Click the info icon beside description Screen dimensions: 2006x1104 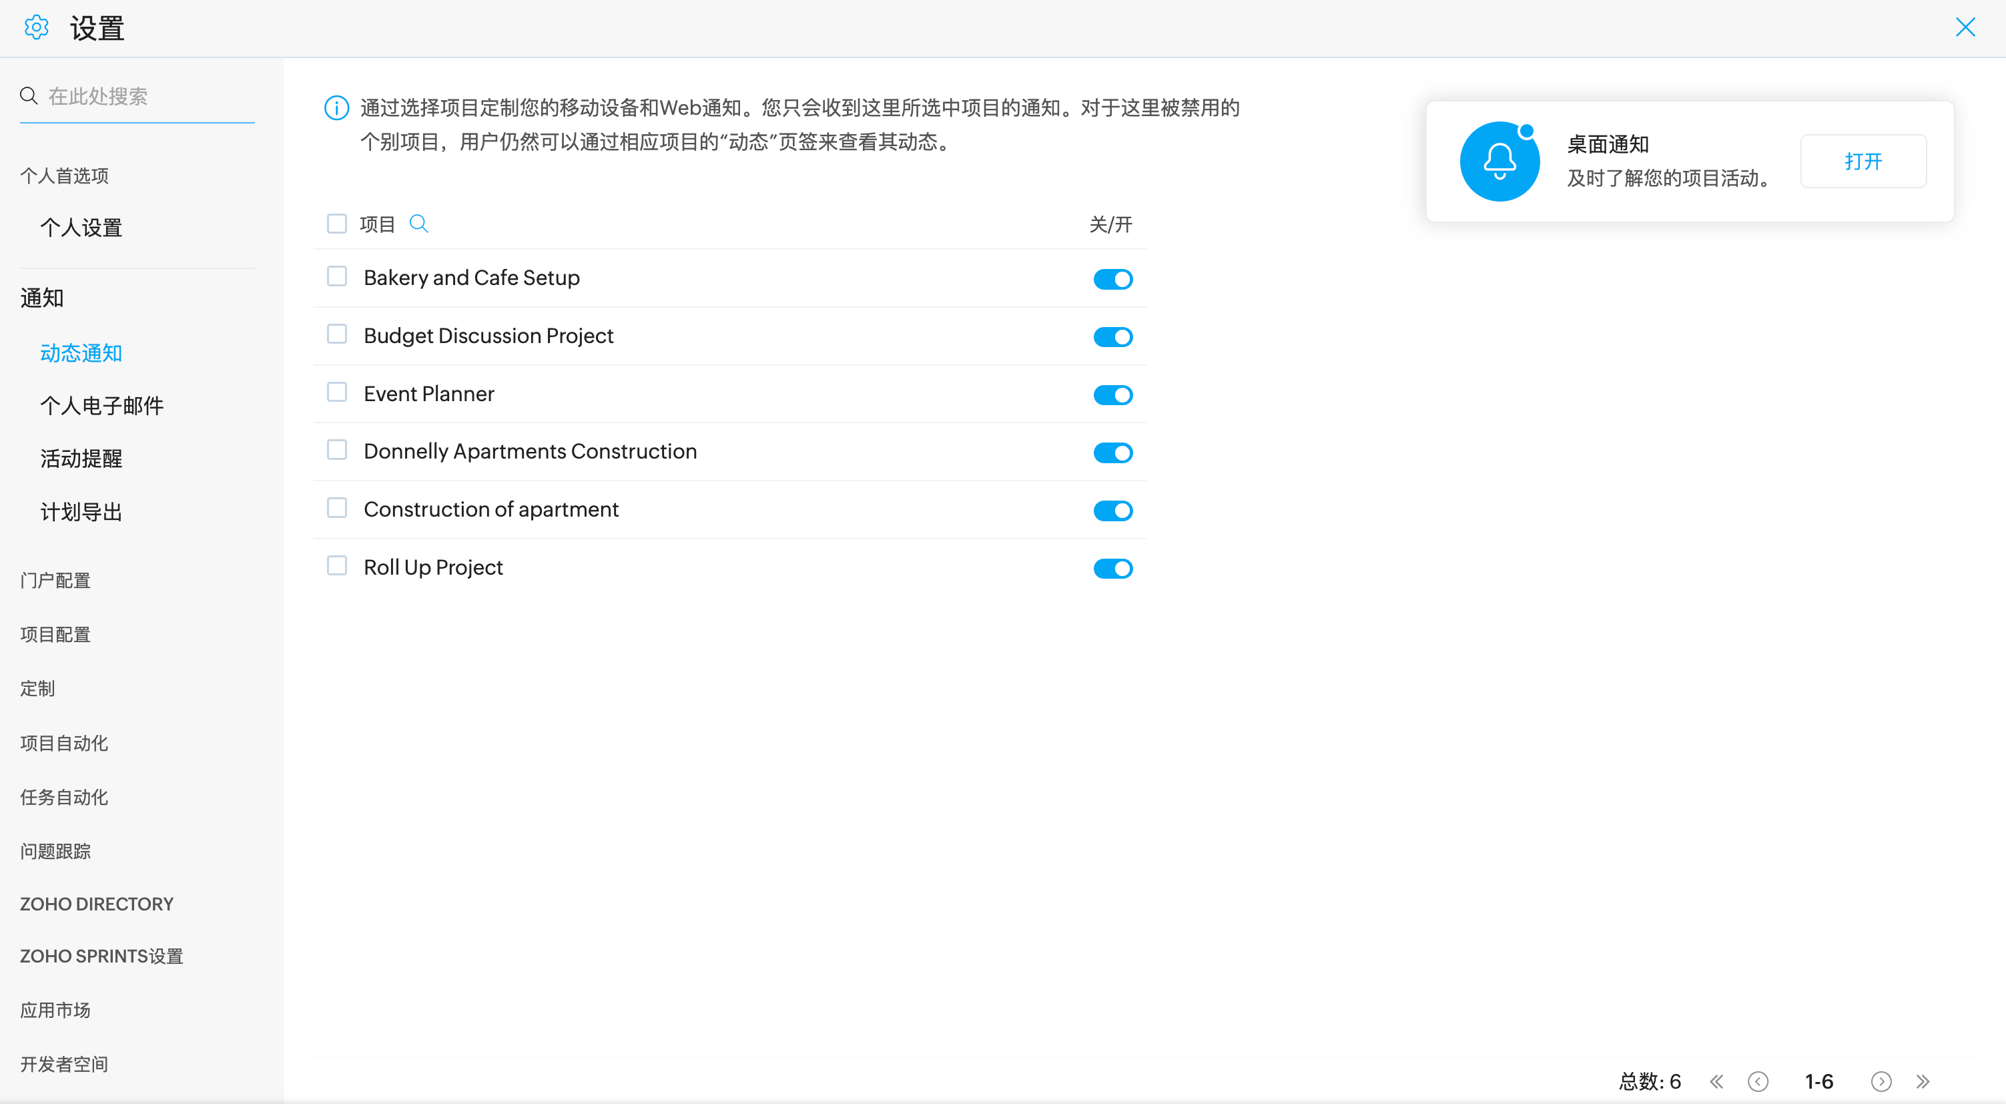click(336, 108)
